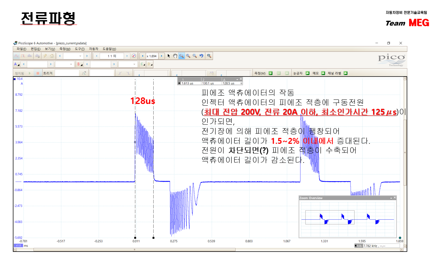Click the home icon in toolbar
The image size is (435, 263).
point(52,56)
